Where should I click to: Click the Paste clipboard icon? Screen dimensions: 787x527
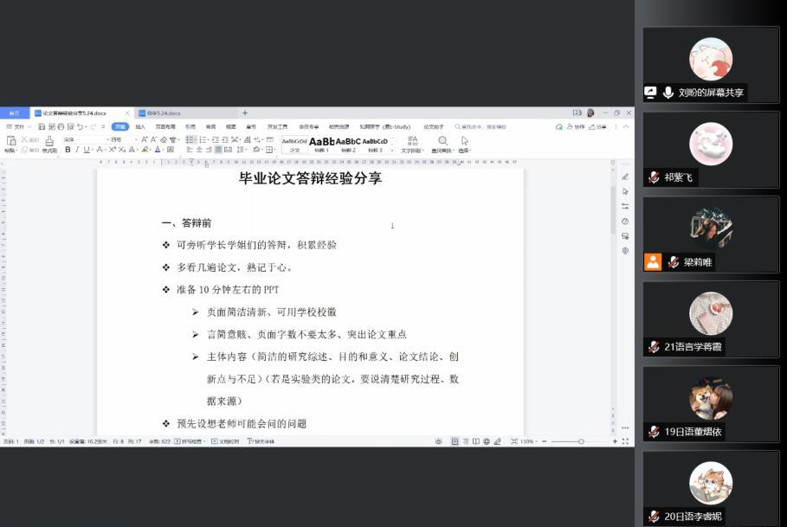11,140
